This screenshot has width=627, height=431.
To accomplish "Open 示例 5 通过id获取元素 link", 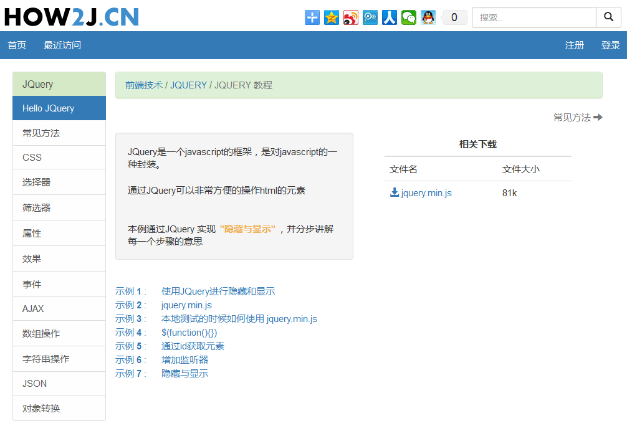I will [x=193, y=346].
